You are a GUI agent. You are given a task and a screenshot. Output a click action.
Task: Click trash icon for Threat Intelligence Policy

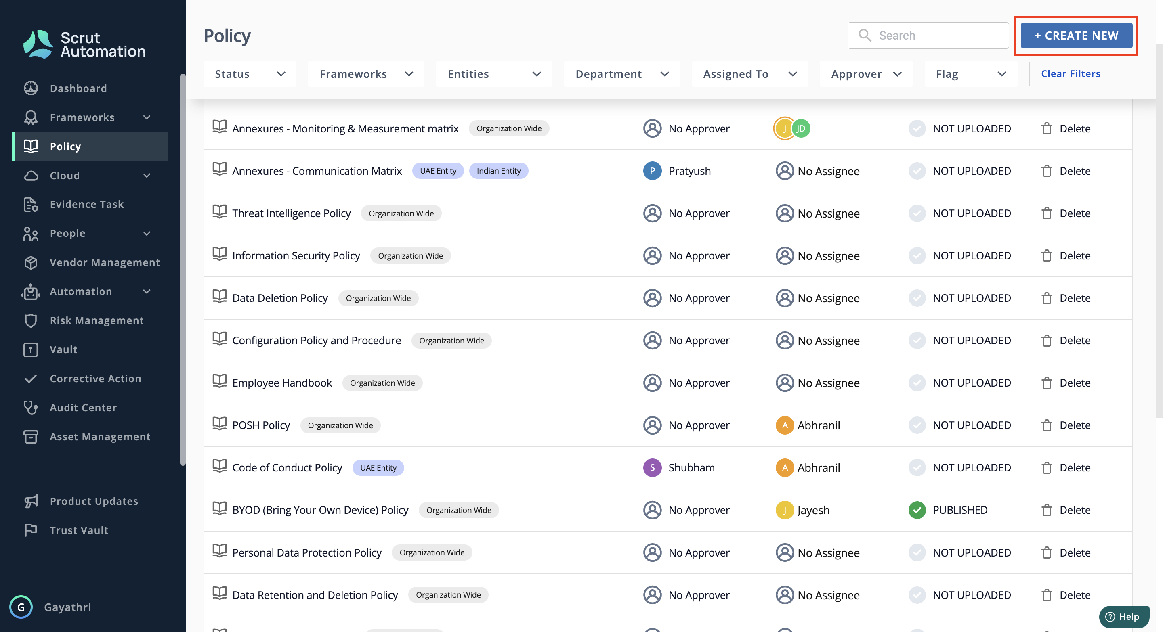coord(1047,213)
